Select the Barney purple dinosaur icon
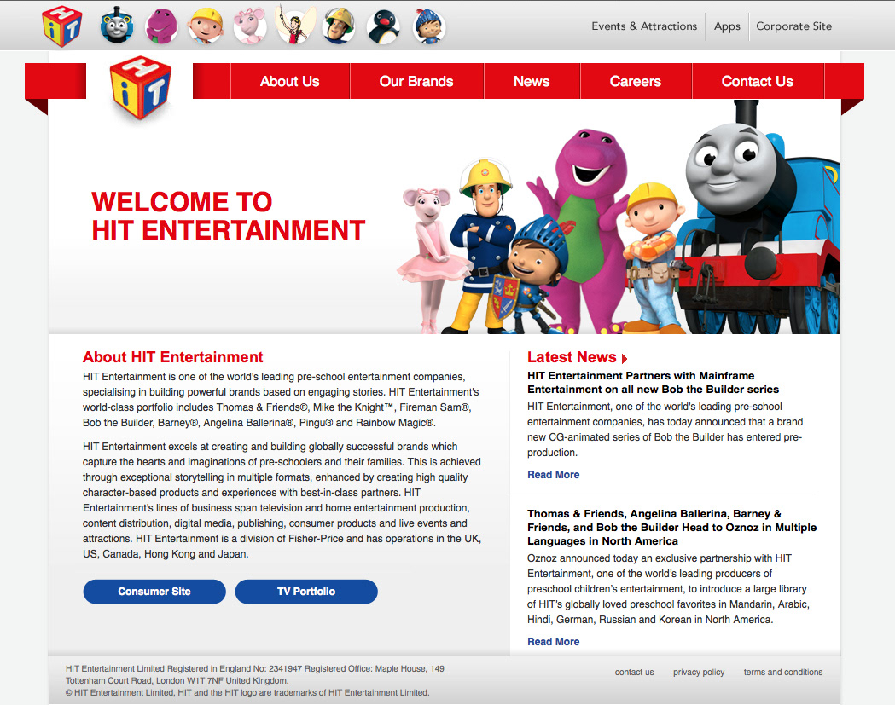Screen dimensions: 895x705 click(x=161, y=26)
